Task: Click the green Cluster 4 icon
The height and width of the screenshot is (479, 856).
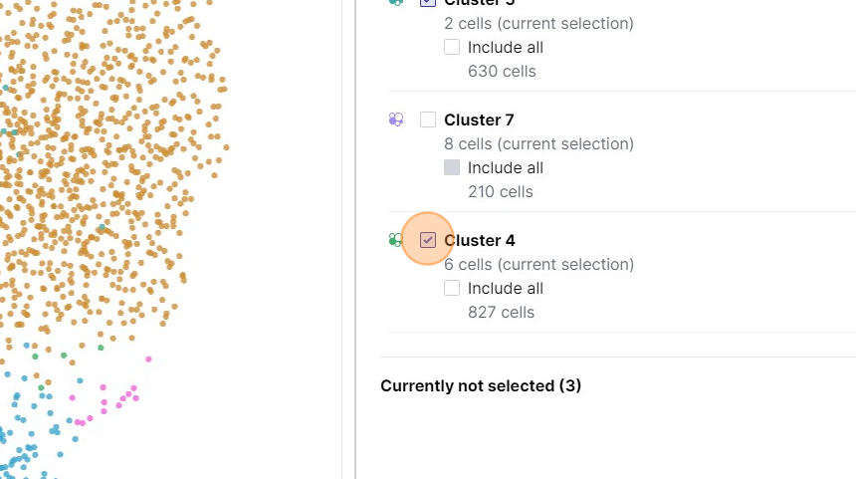Action: [395, 240]
